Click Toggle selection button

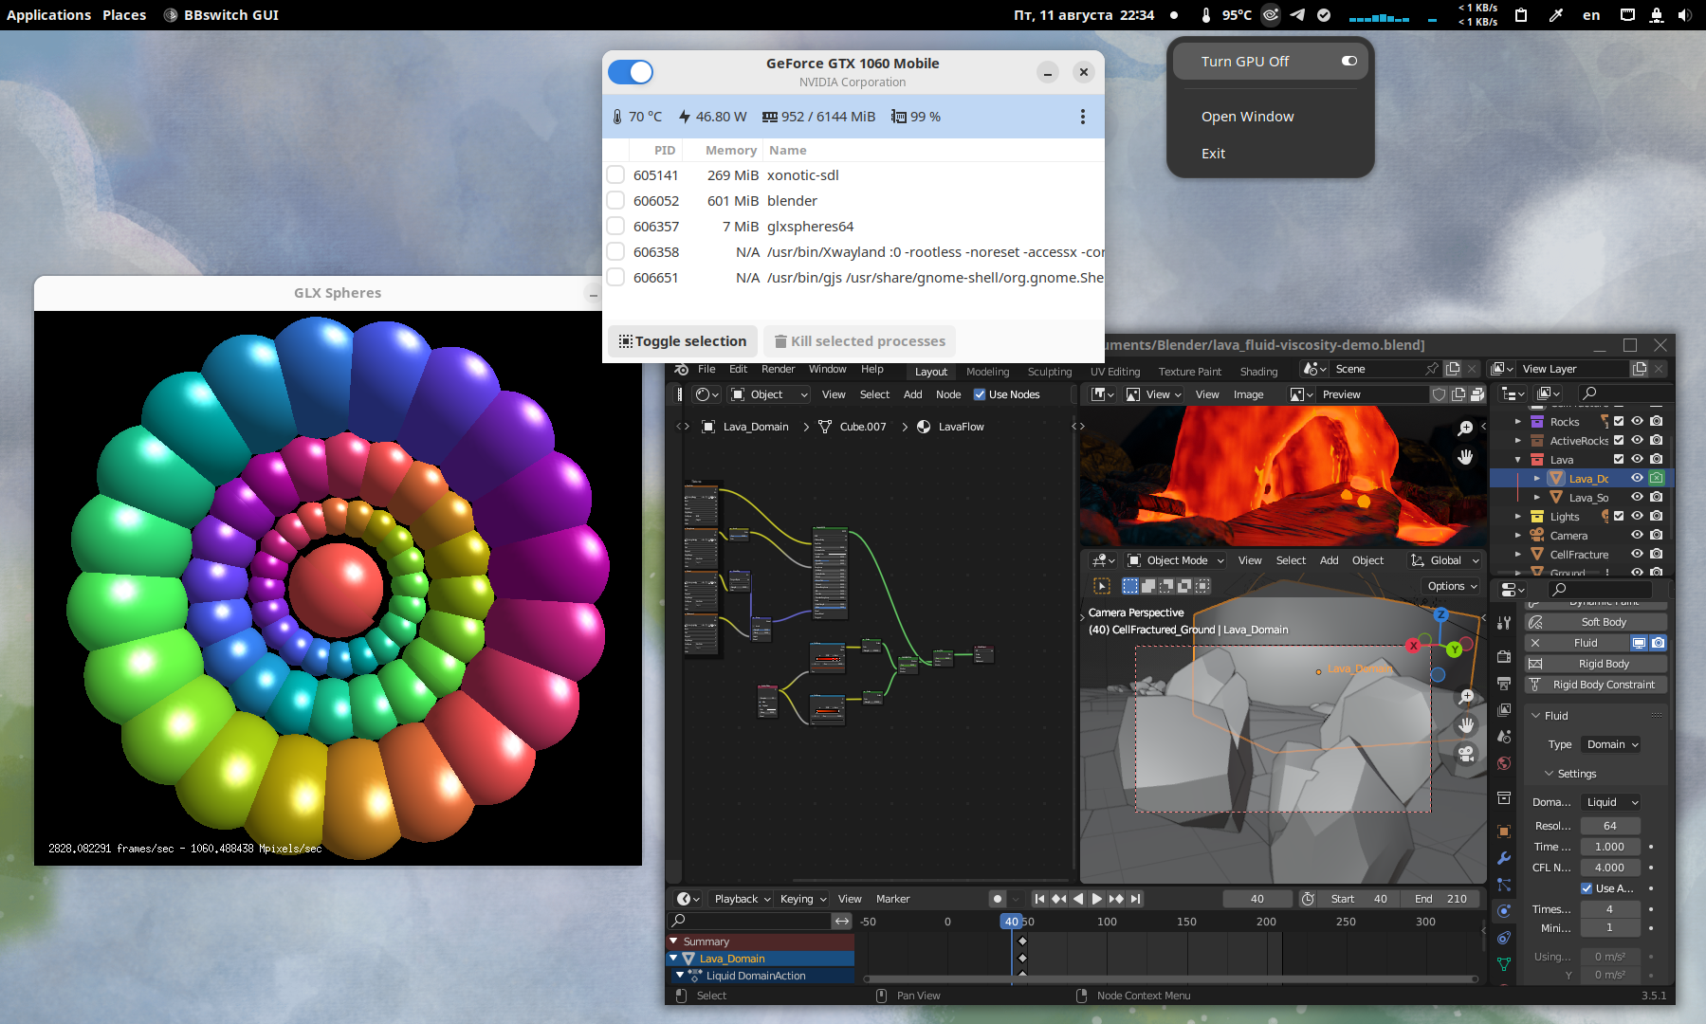click(x=683, y=341)
